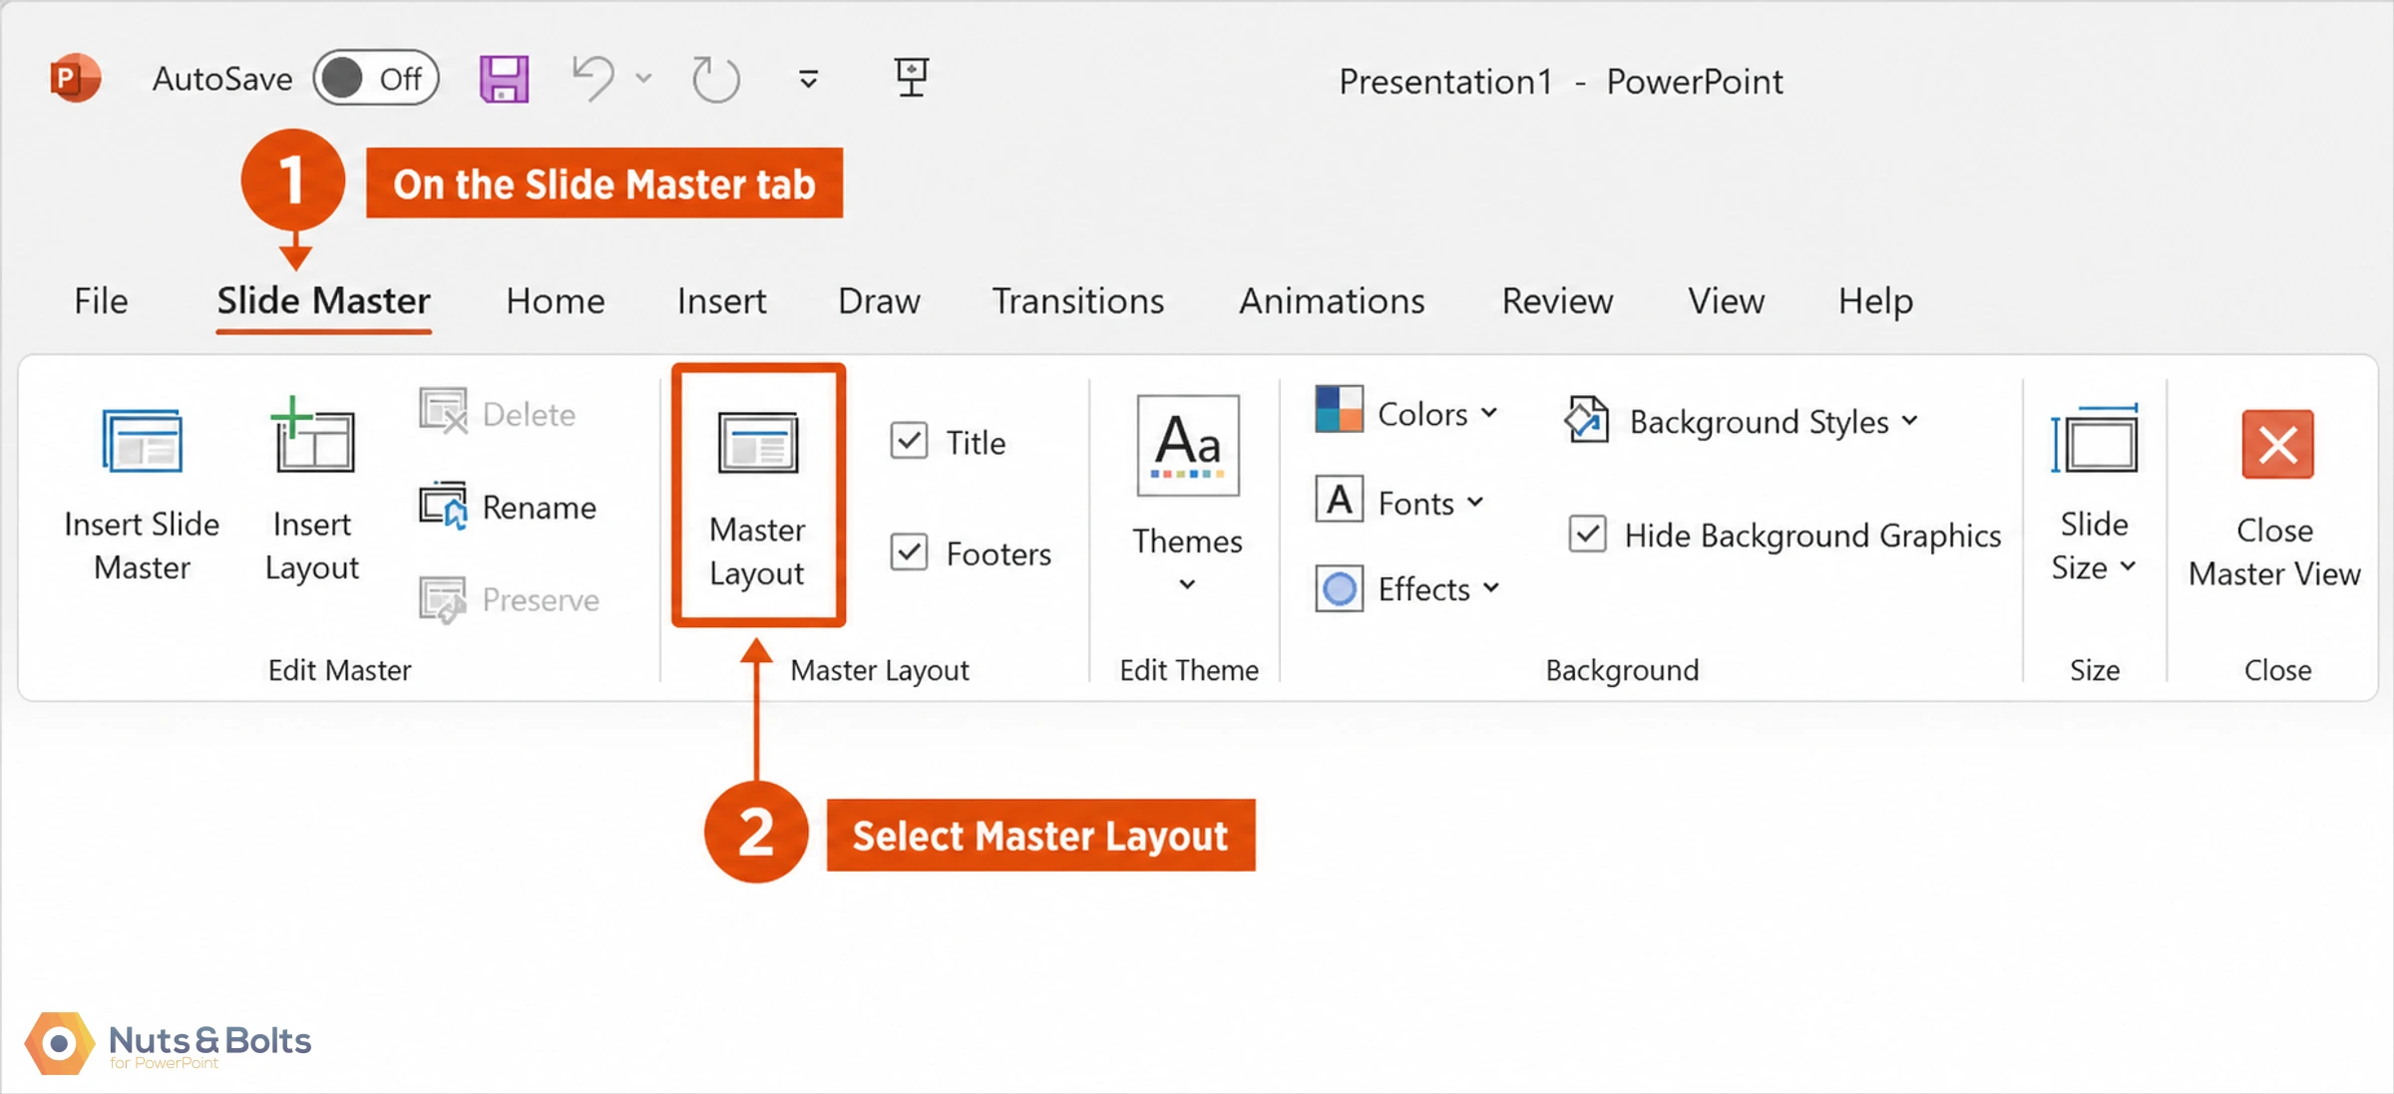Click the Background Styles label
2394x1094 pixels.
pyautogui.click(x=1759, y=422)
